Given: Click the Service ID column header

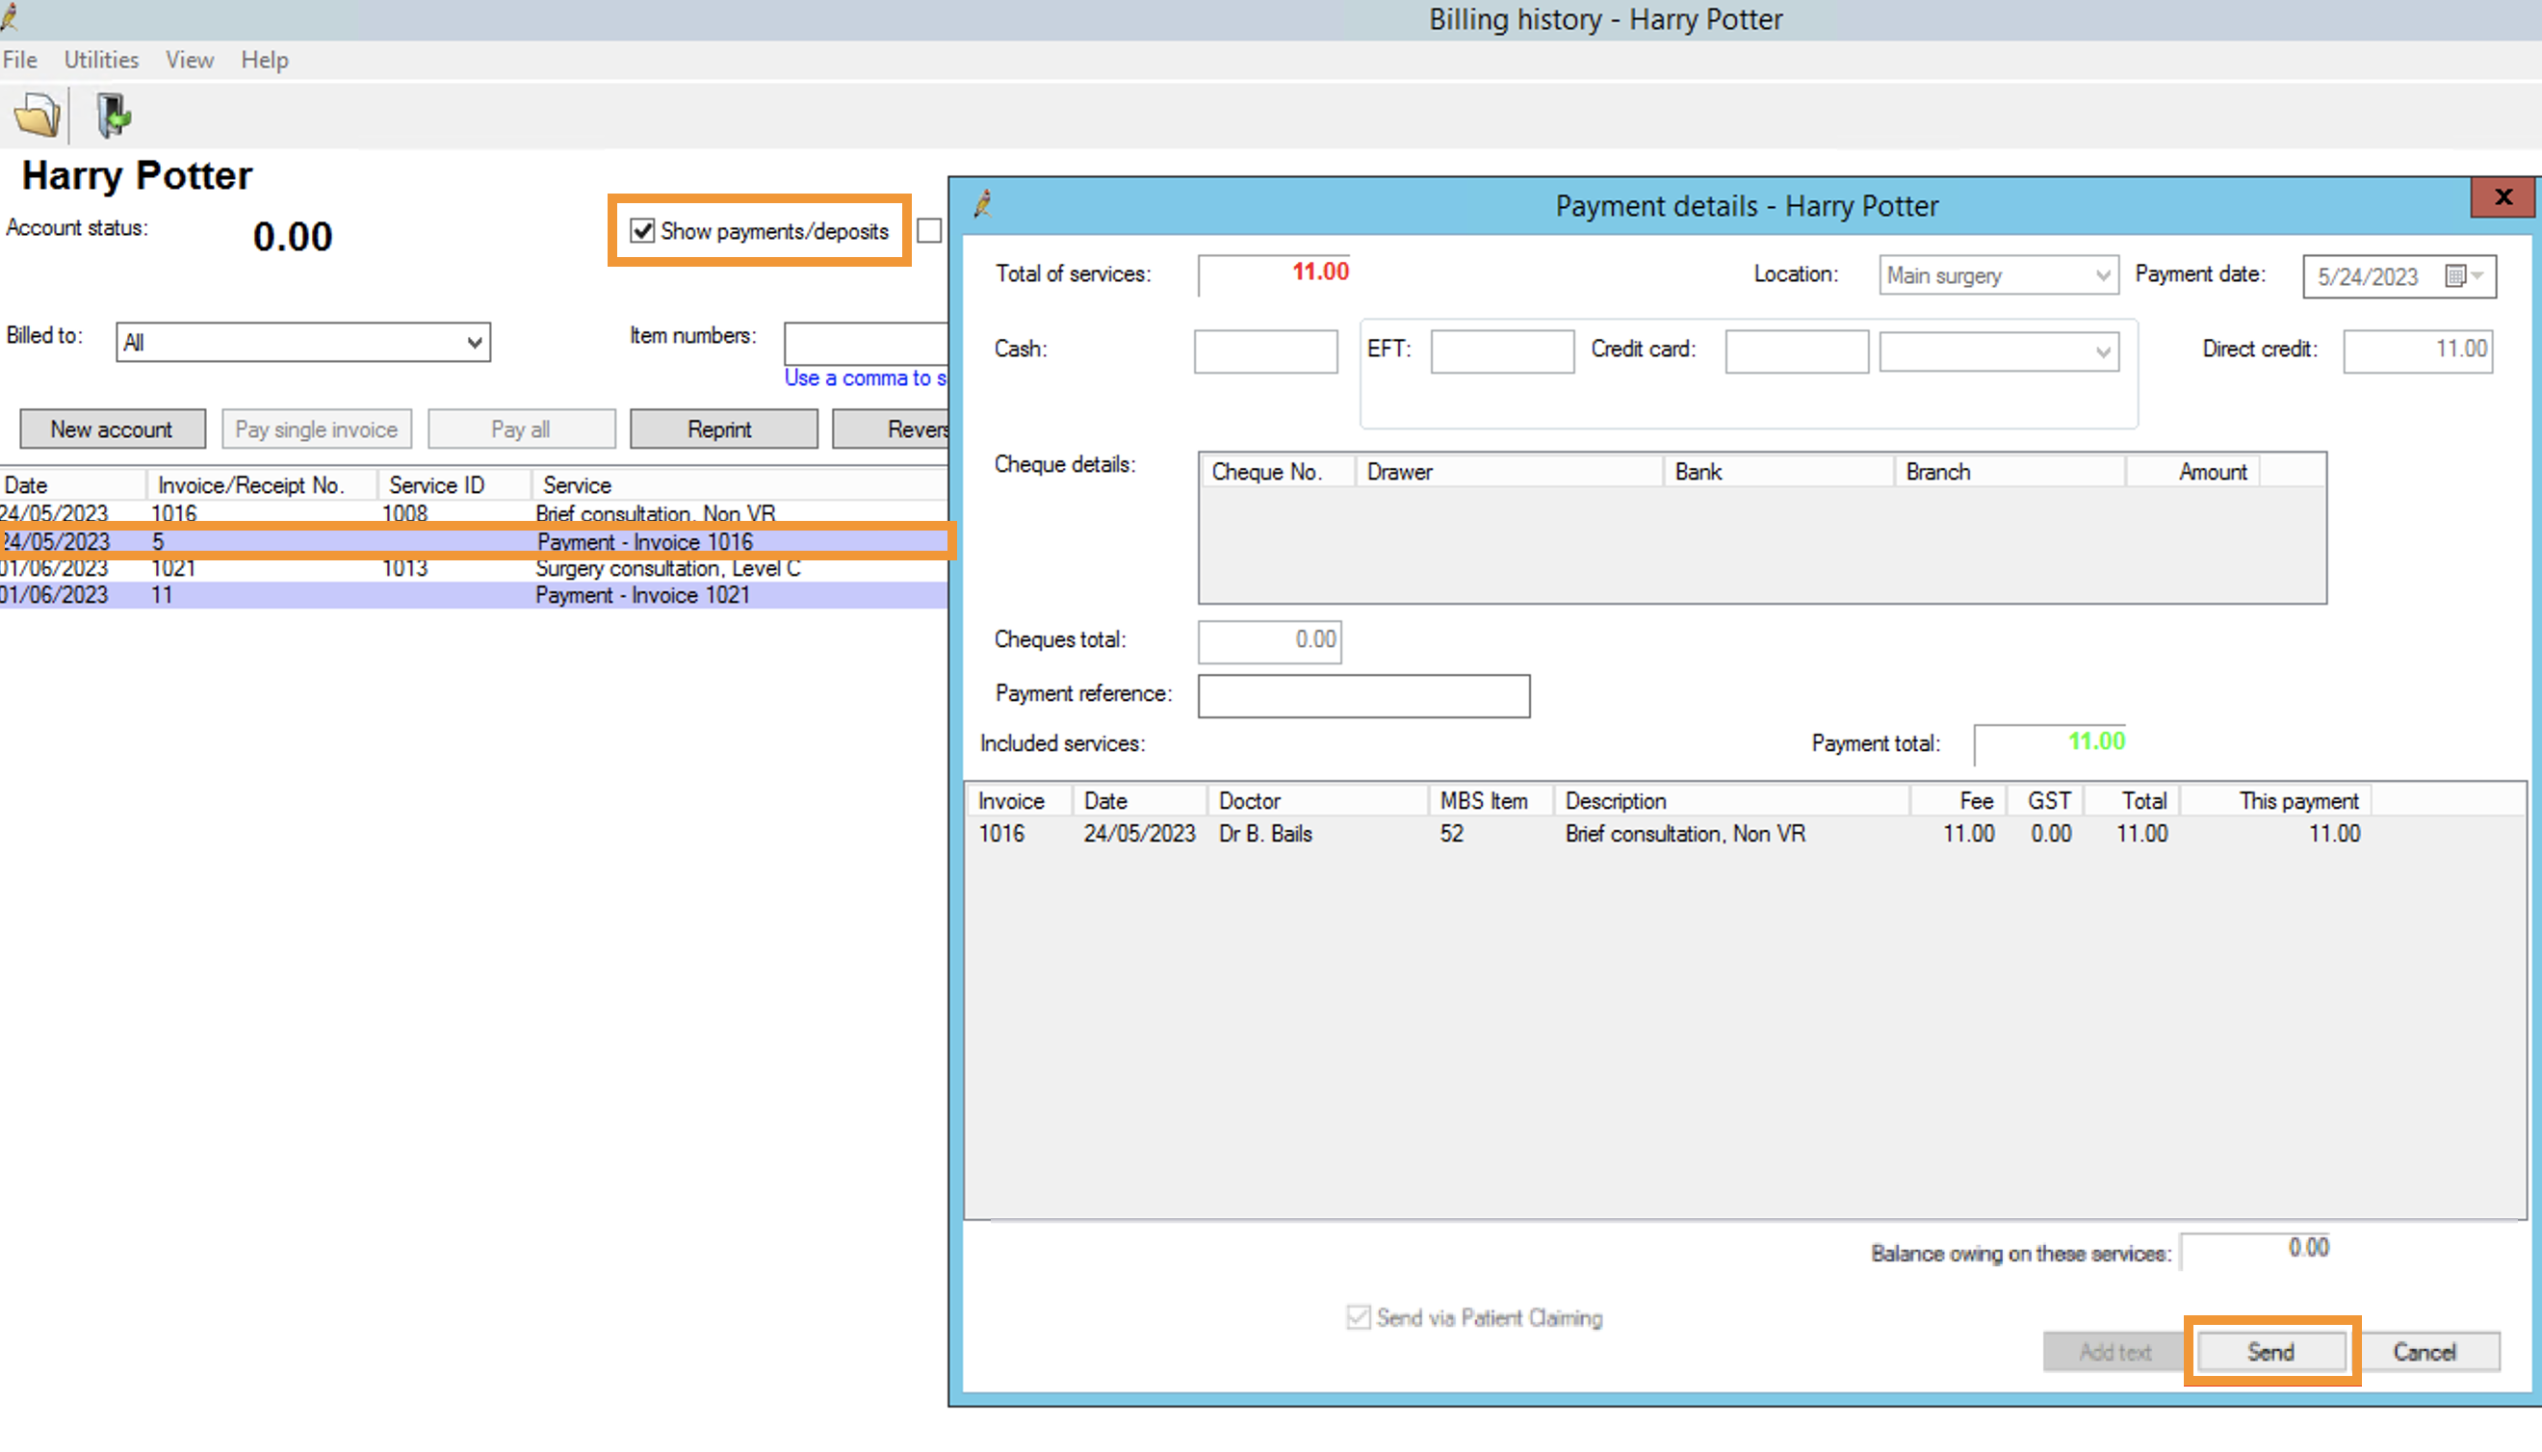Looking at the screenshot, I should tap(454, 484).
